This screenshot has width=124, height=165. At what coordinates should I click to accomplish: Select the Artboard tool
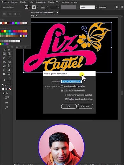(x=9, y=66)
